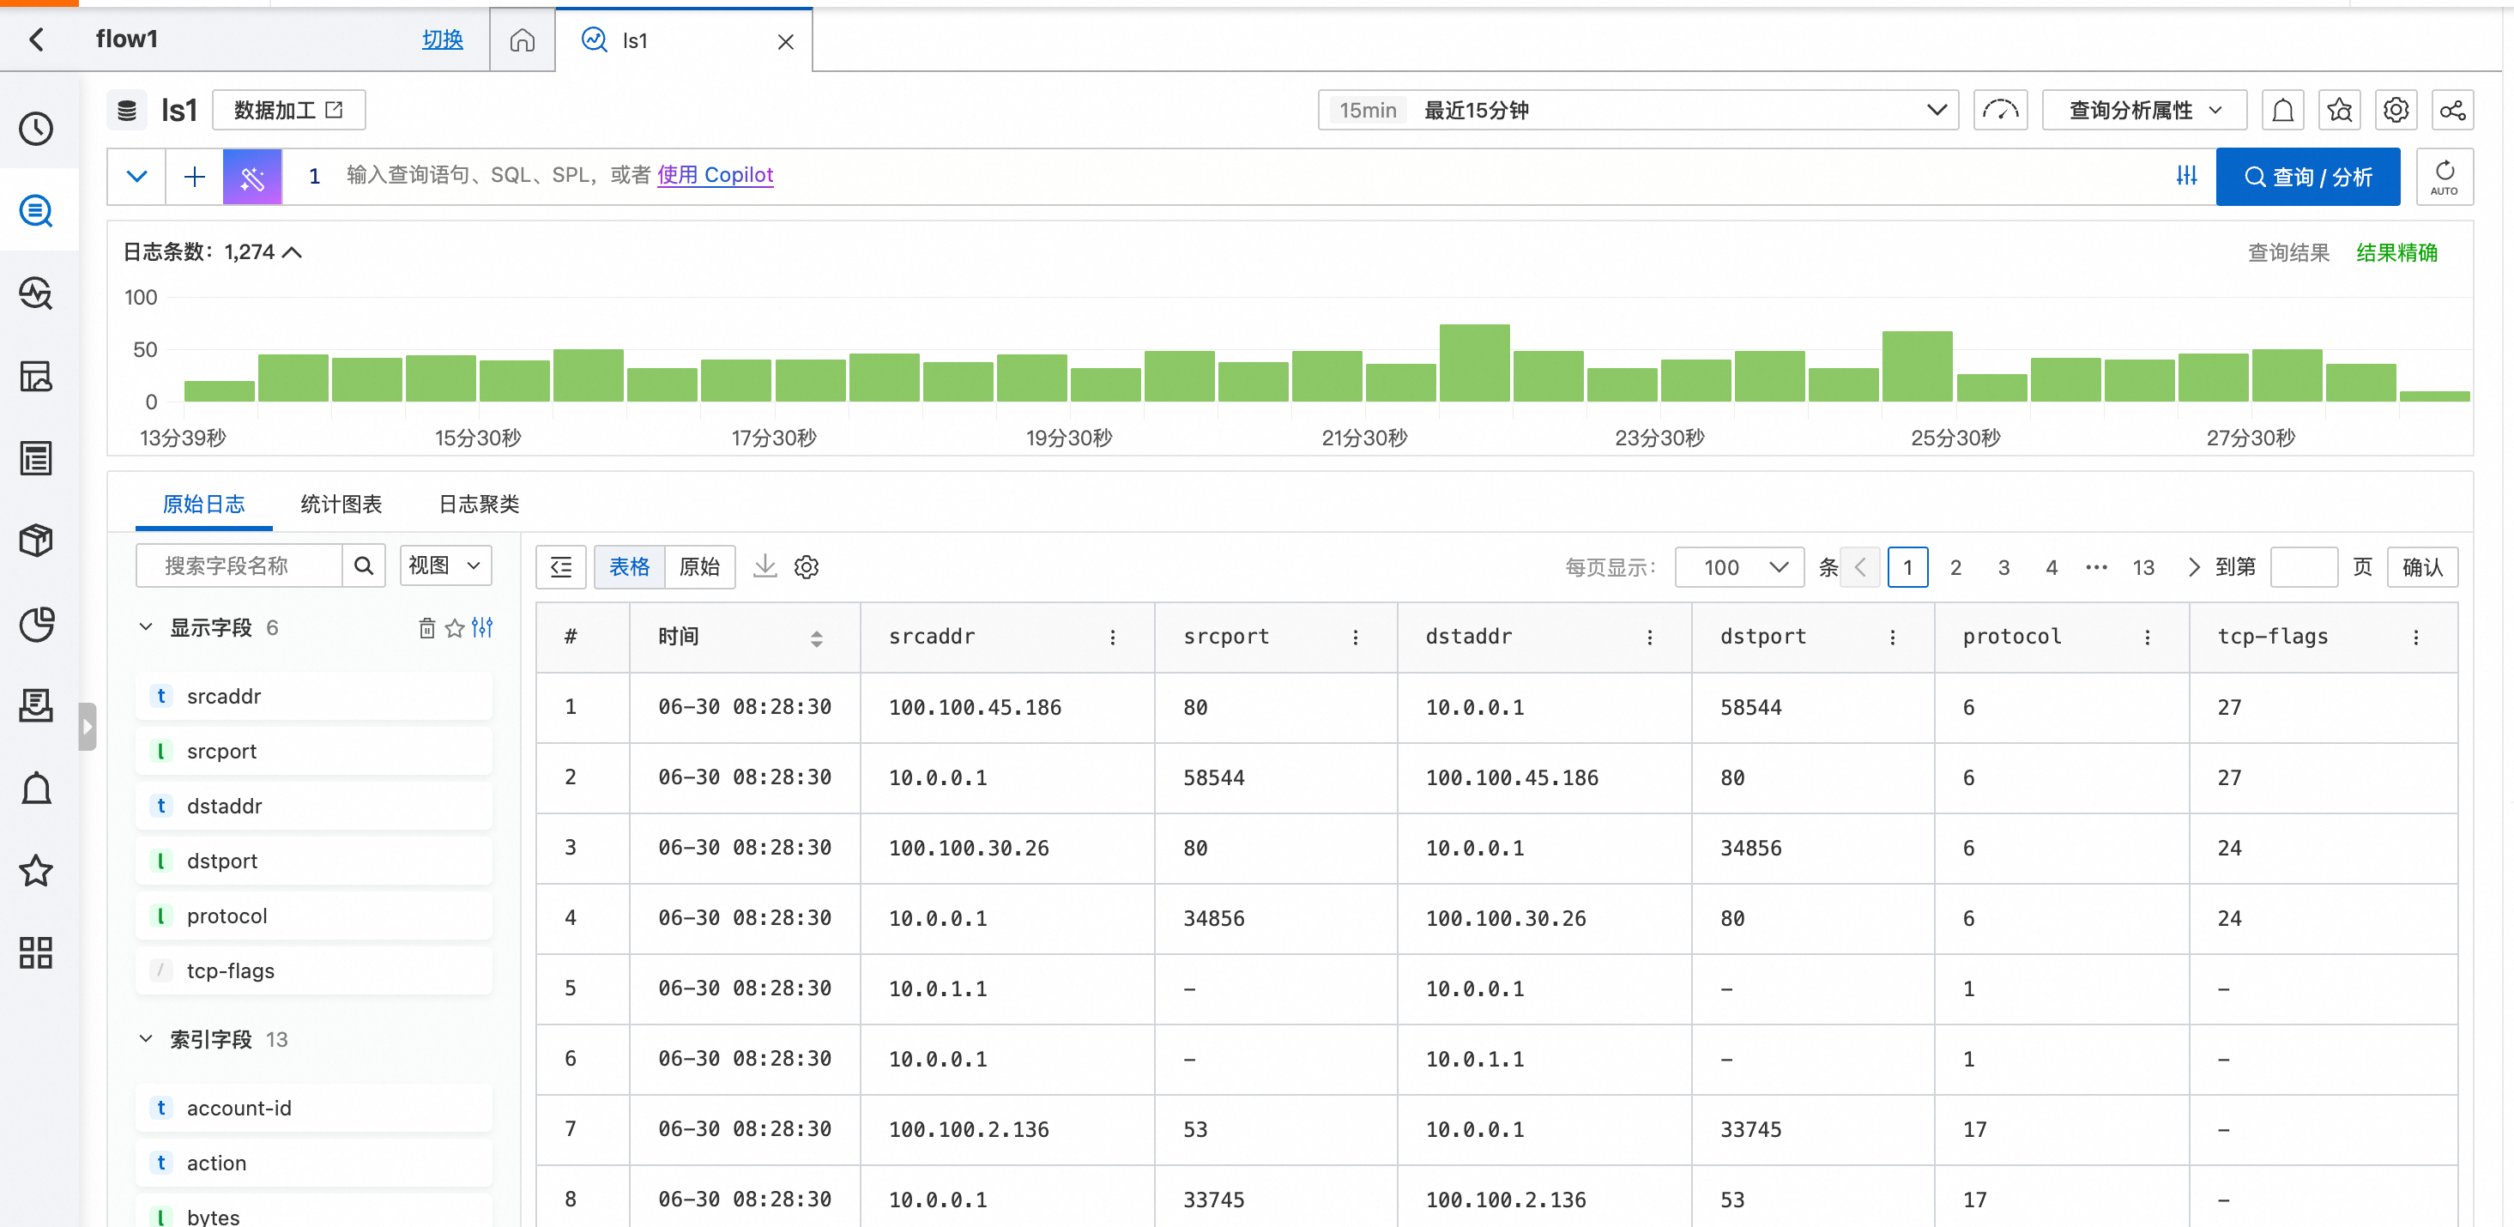Viewport: 2514px width, 1227px height.
Task: Switch to the 原始日志 tab
Action: click(x=204, y=504)
